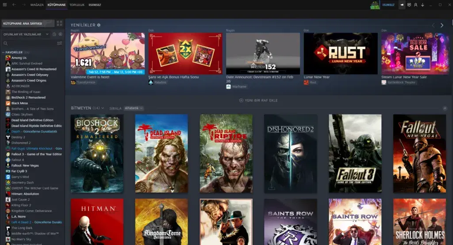Screen dimensions: 453x245
Task: Open settings gear next to YENİLİKLER
Action: coord(99,25)
